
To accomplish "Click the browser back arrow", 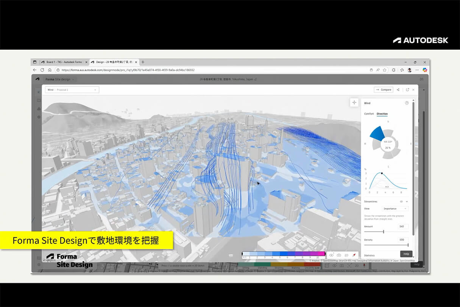I will 35,70.
